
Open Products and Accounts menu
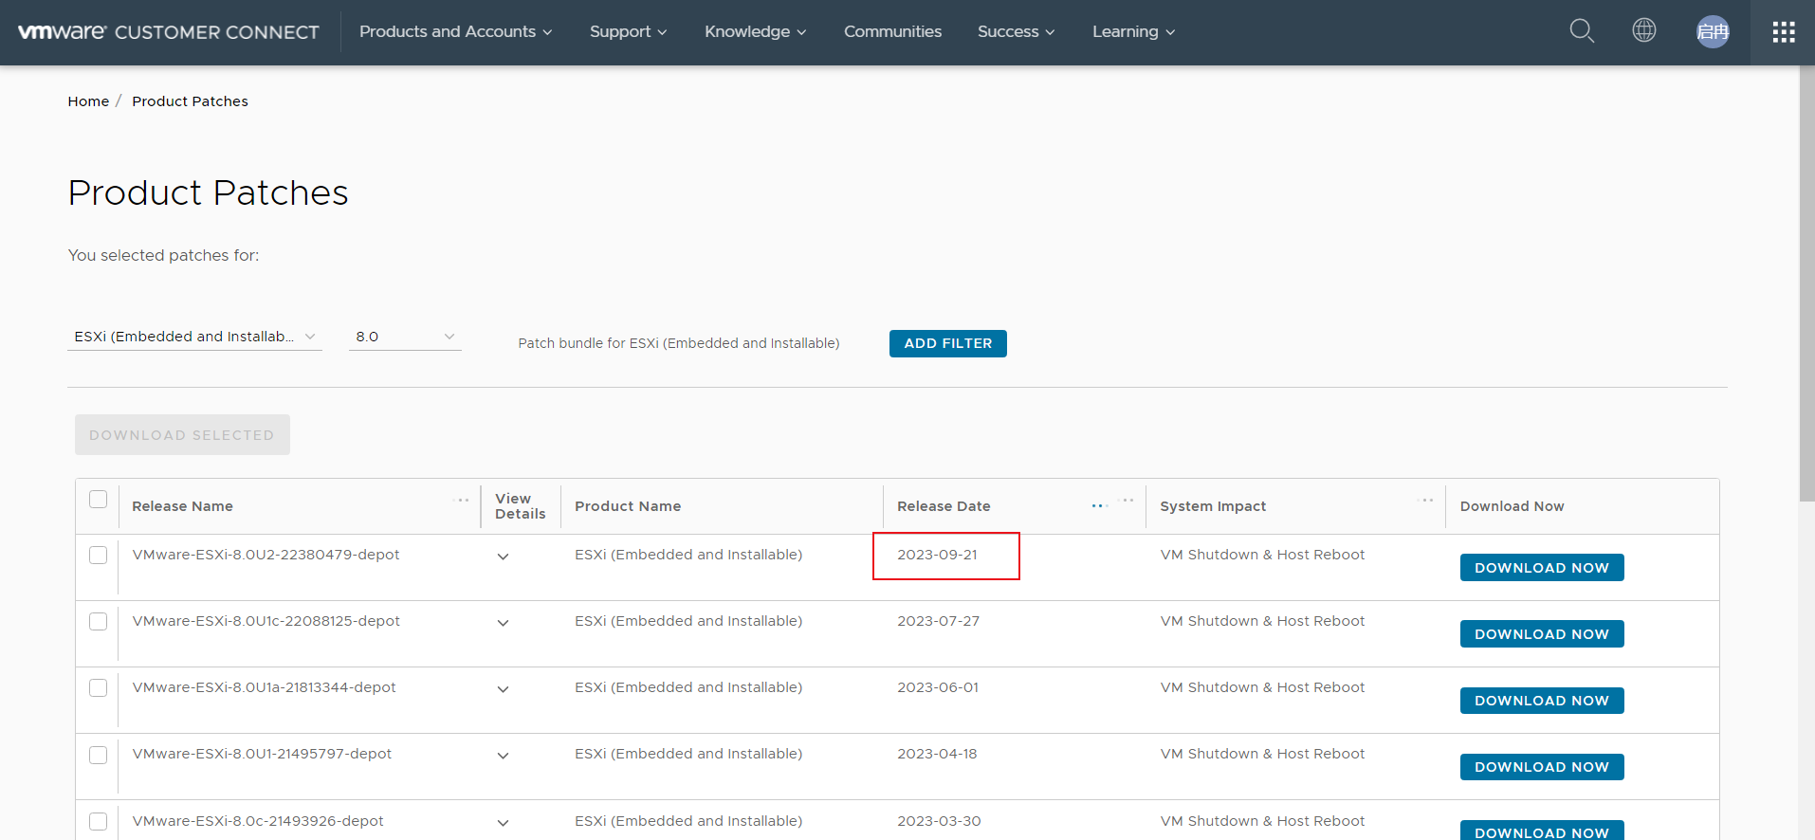click(x=455, y=31)
